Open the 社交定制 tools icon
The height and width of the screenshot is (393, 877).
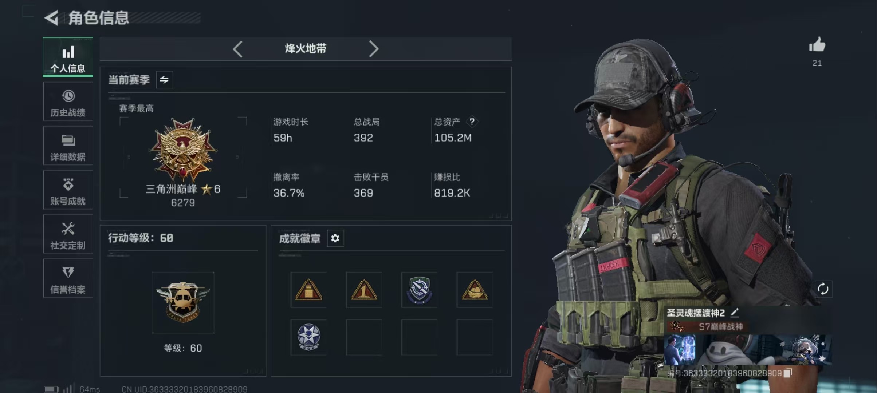pos(68,234)
